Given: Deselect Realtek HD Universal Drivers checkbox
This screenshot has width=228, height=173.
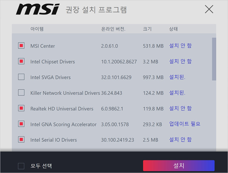Looking at the screenshot, I should 21,108.
